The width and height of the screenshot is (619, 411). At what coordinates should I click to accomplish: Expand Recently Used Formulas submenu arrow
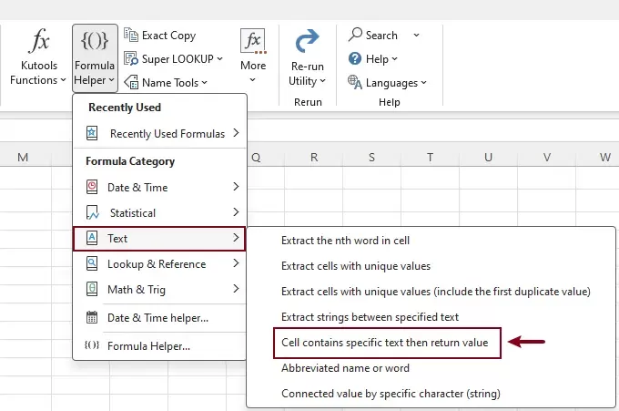tap(236, 133)
